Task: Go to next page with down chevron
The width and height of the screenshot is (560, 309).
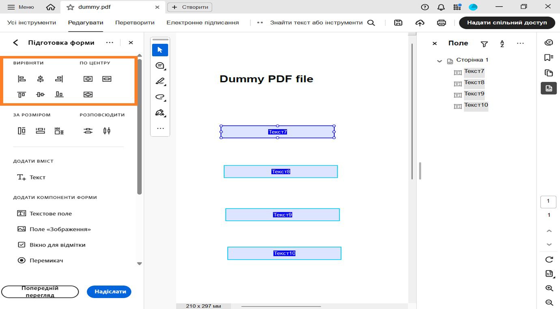Action: 549,245
